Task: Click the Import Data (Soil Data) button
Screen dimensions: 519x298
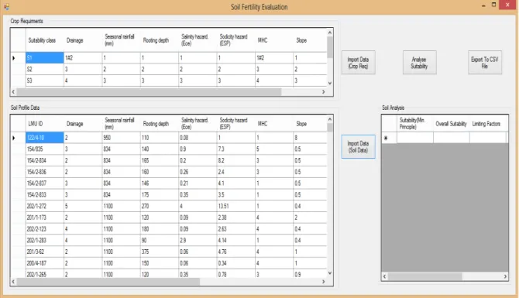Action: pos(358,146)
